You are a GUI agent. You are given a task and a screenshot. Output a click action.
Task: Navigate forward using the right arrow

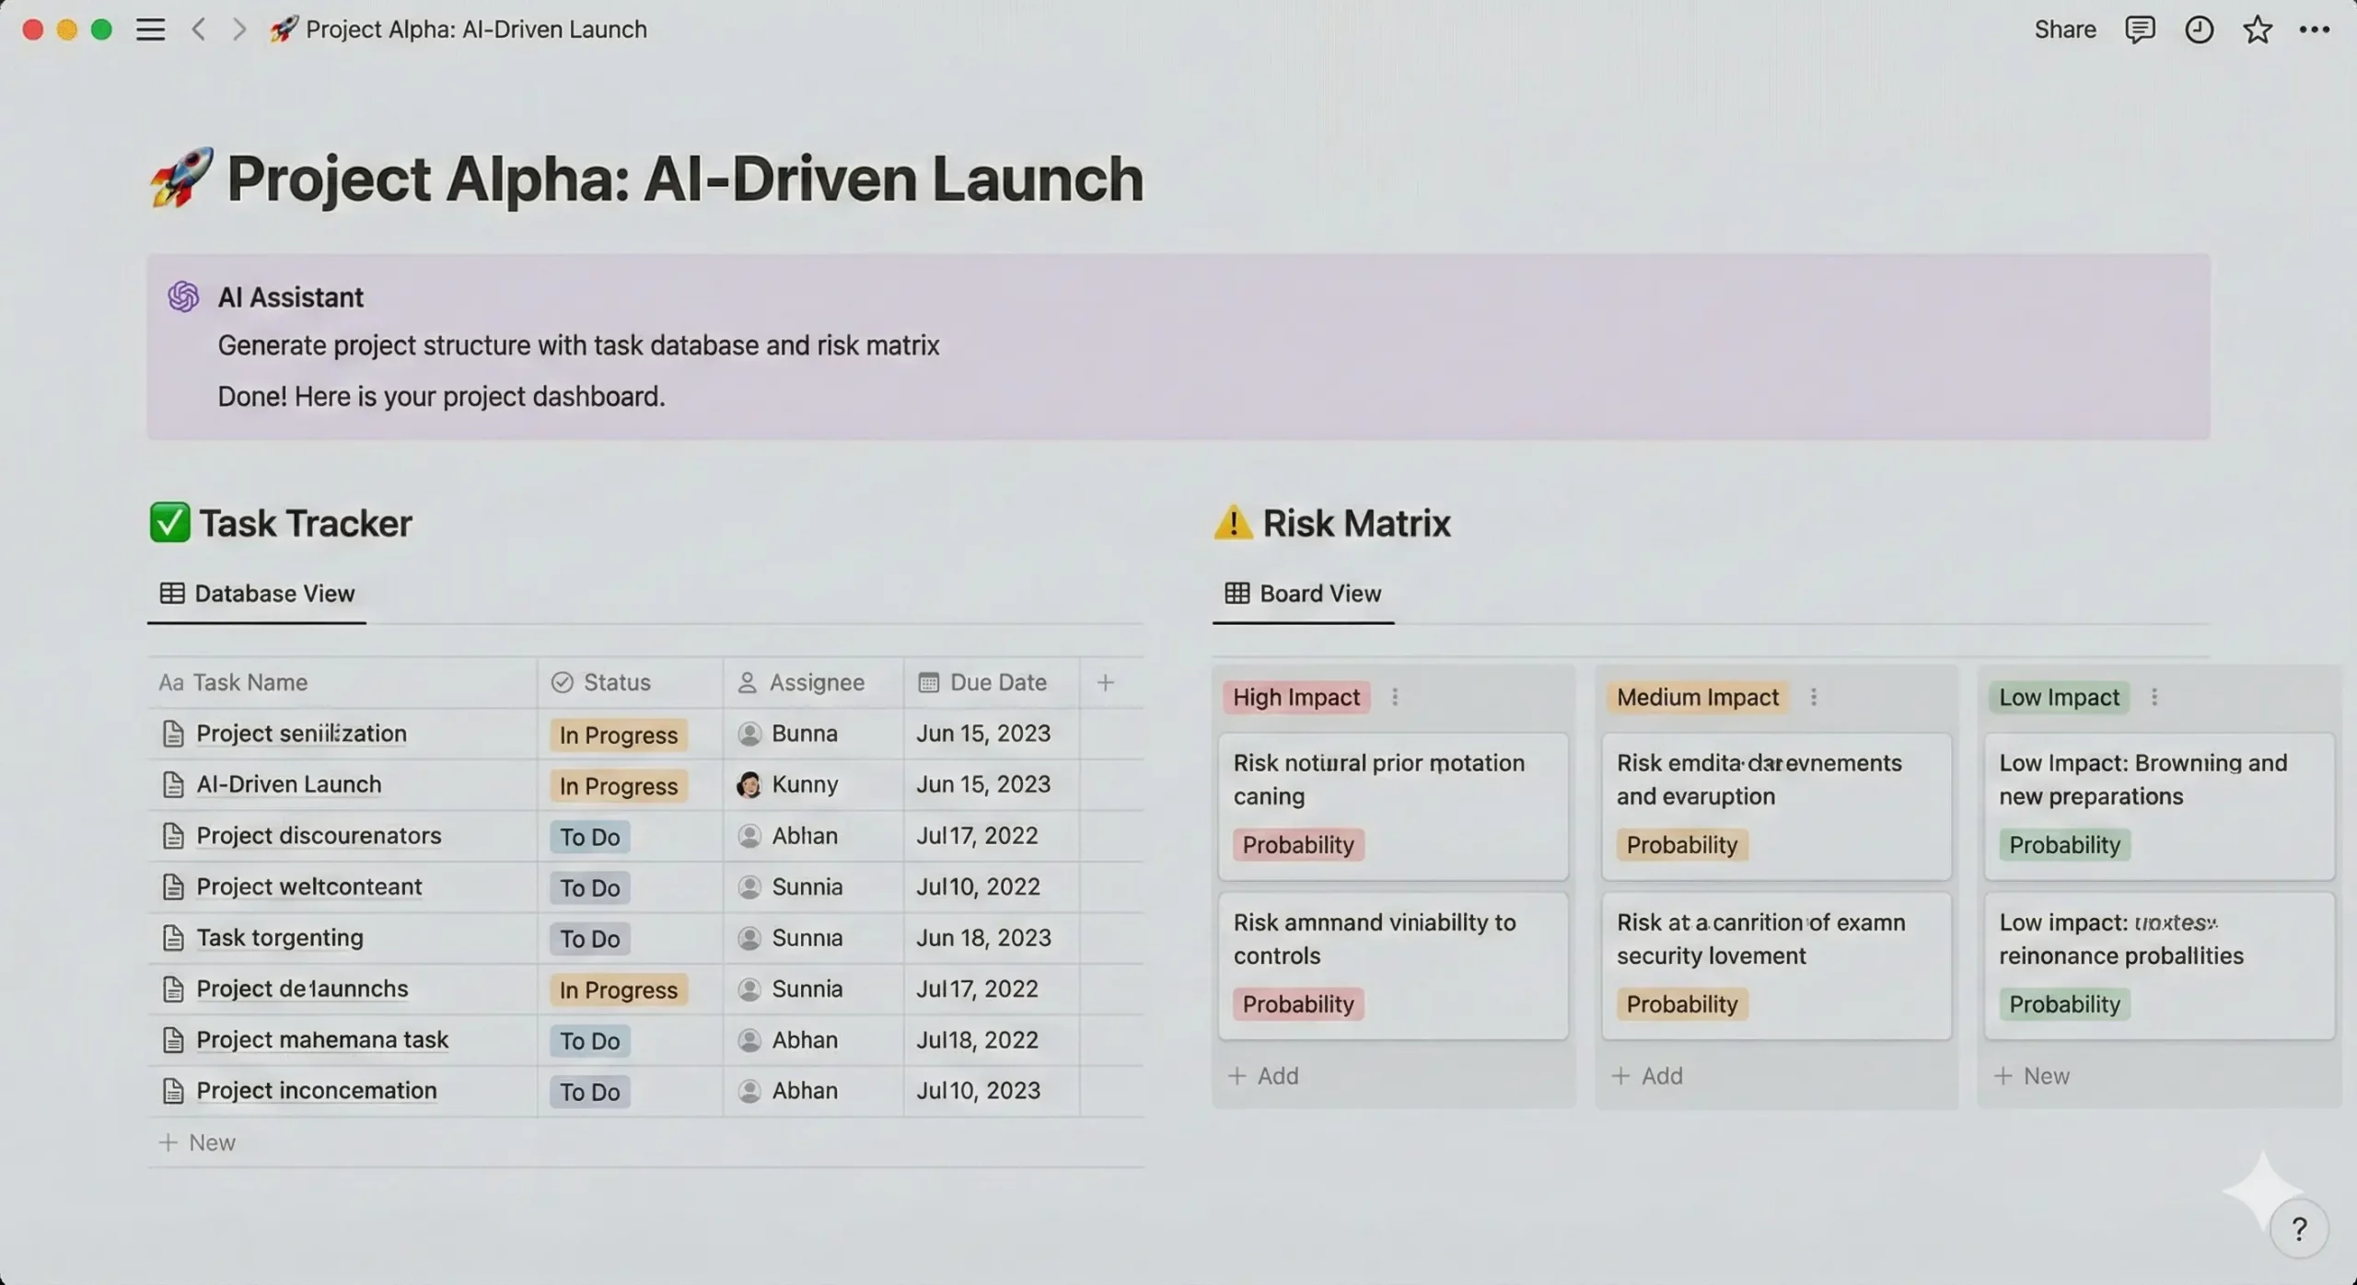[238, 29]
